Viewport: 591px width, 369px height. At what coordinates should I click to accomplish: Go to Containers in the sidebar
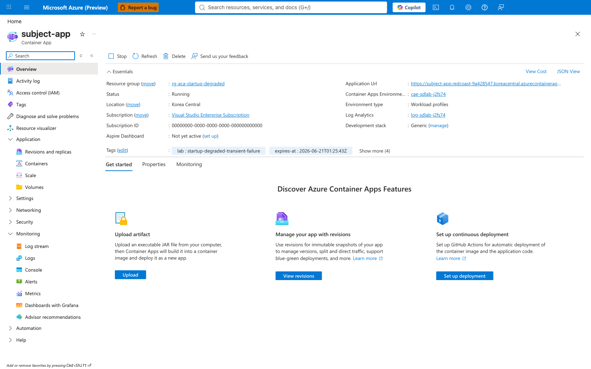[36, 163]
